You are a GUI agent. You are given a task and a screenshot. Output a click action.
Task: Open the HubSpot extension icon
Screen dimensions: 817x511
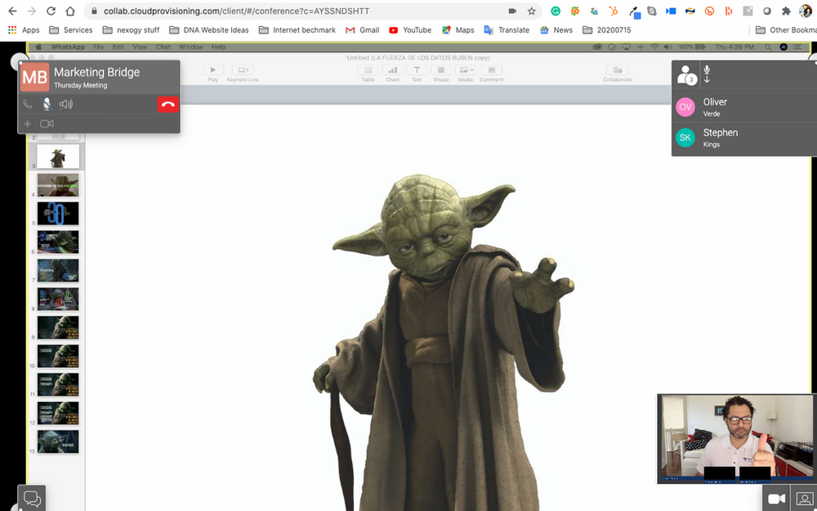point(614,11)
